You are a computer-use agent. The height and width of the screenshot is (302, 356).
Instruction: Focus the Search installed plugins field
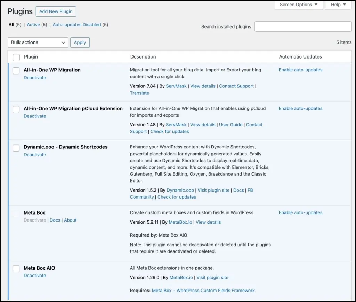click(303, 26)
